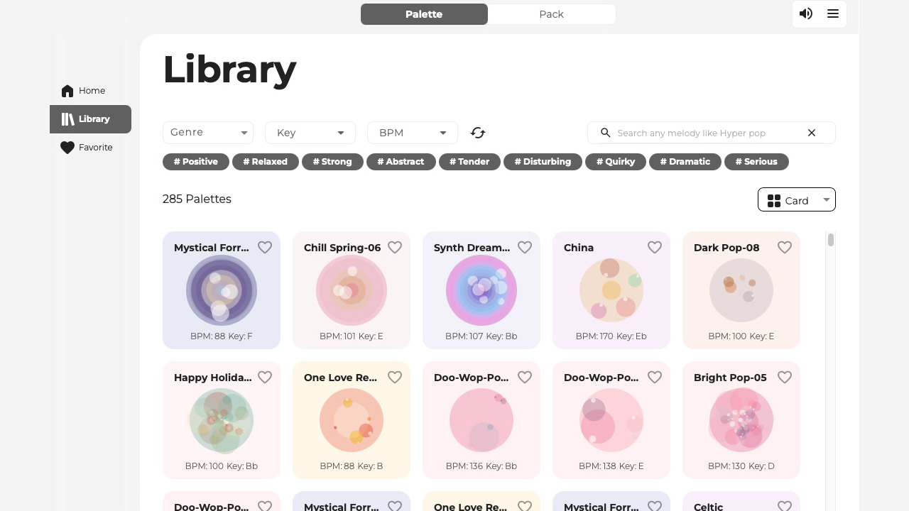This screenshot has width=909, height=511.
Task: Toggle favorite heart on China palette
Action: (x=655, y=247)
